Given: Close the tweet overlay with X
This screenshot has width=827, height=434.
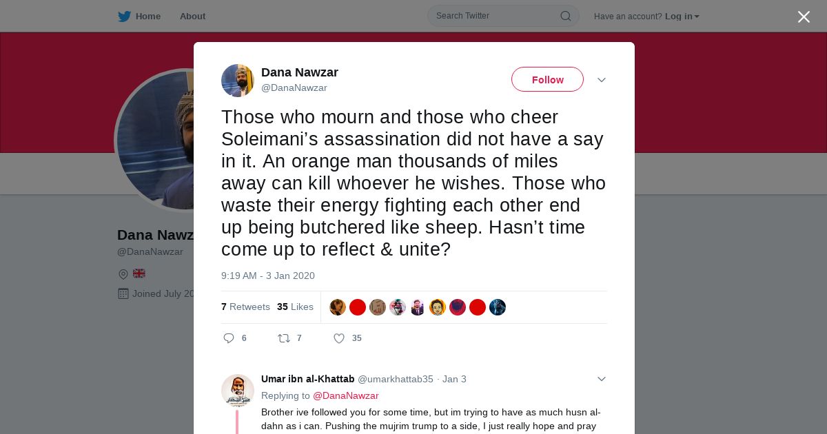Looking at the screenshot, I should click(804, 17).
